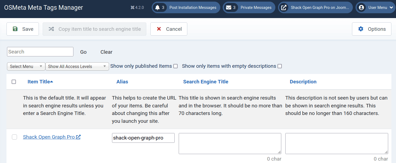Clear the search filter
Viewport: 396px width, 163px height.
106,52
